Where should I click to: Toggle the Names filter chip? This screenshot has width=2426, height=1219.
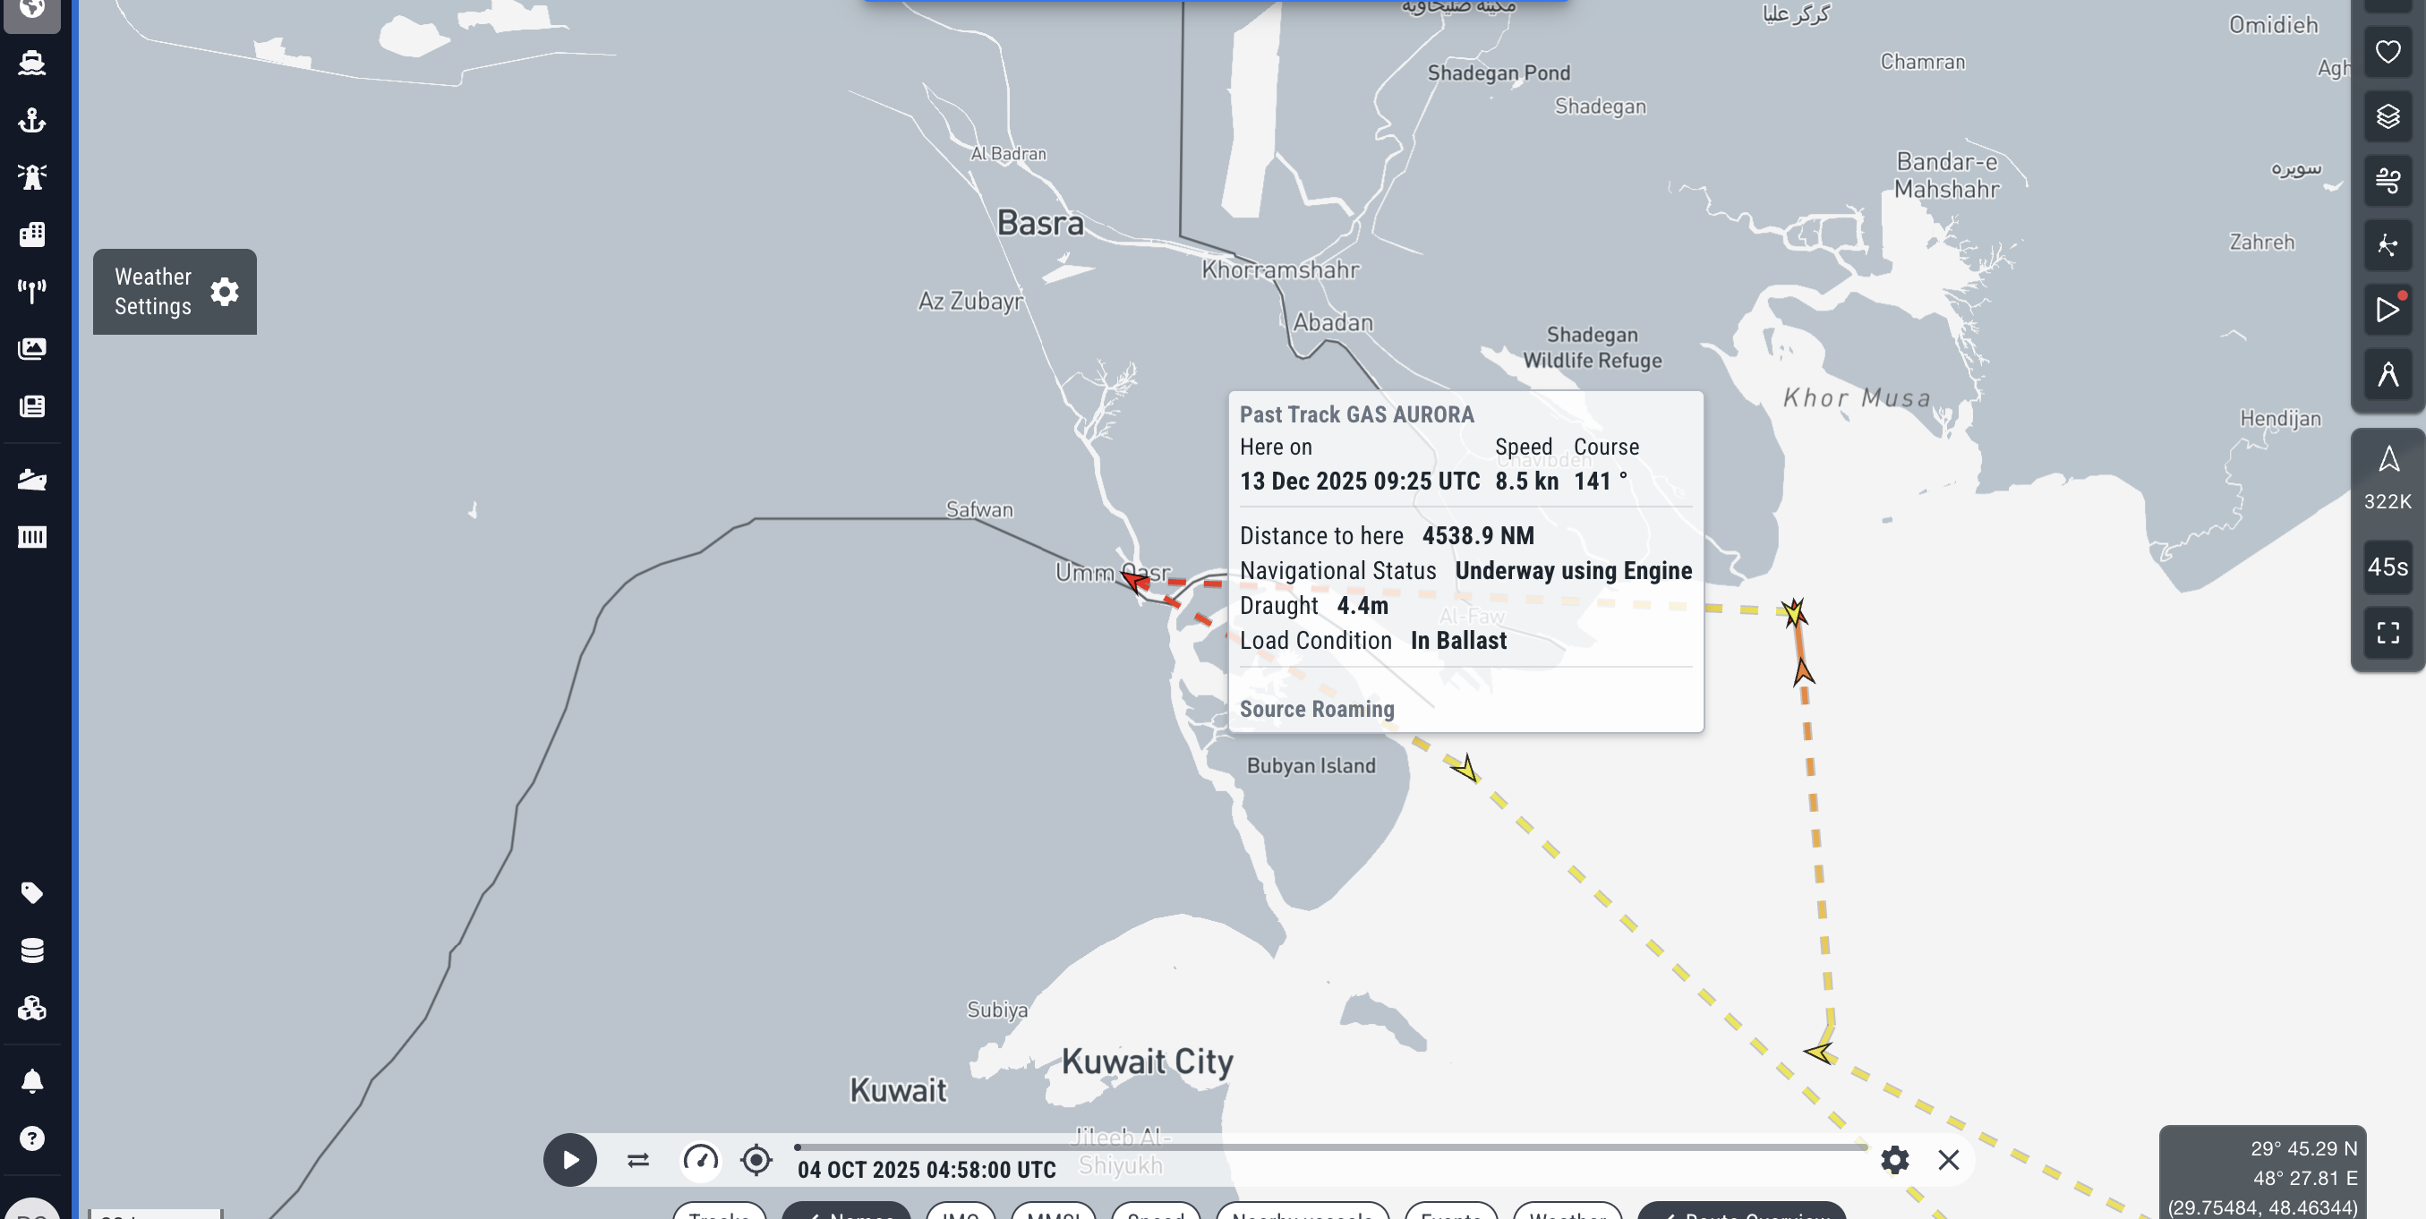point(847,1213)
